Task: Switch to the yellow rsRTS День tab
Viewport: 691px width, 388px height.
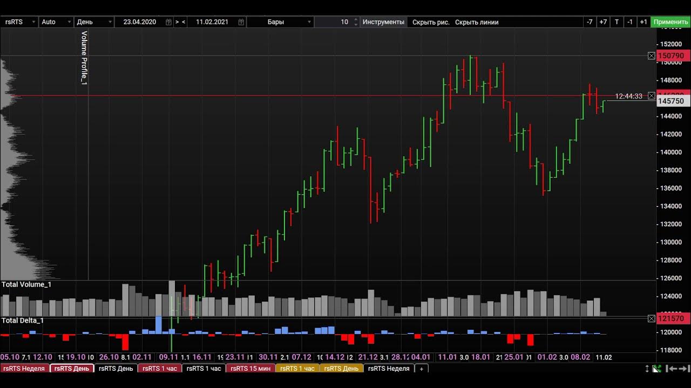Action: click(x=341, y=369)
